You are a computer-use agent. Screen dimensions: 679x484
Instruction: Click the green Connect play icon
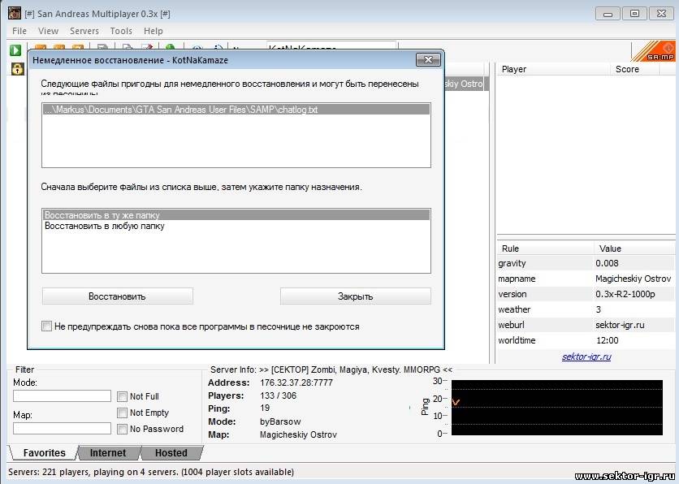[x=15, y=50]
